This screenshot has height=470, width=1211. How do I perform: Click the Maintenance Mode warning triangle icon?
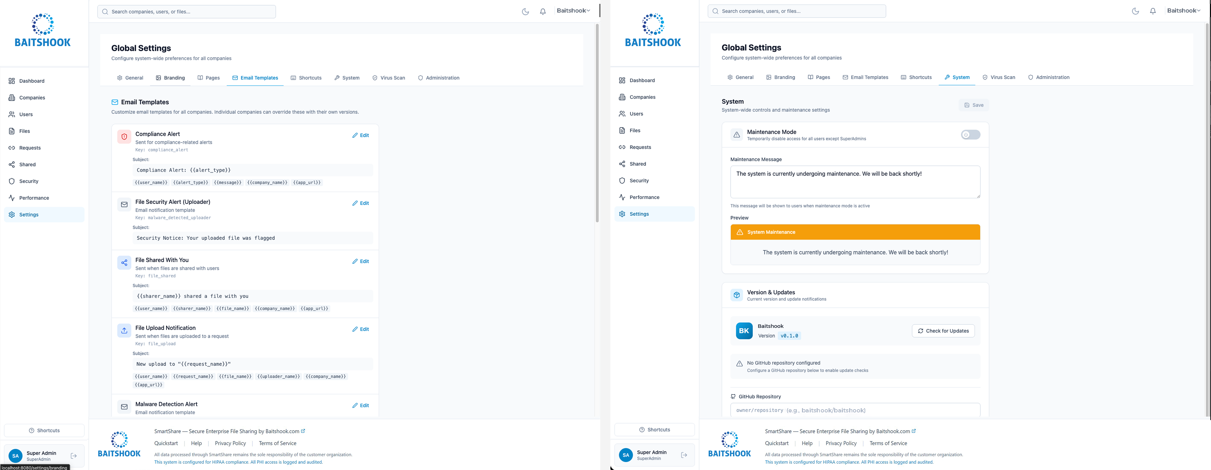[x=736, y=135]
